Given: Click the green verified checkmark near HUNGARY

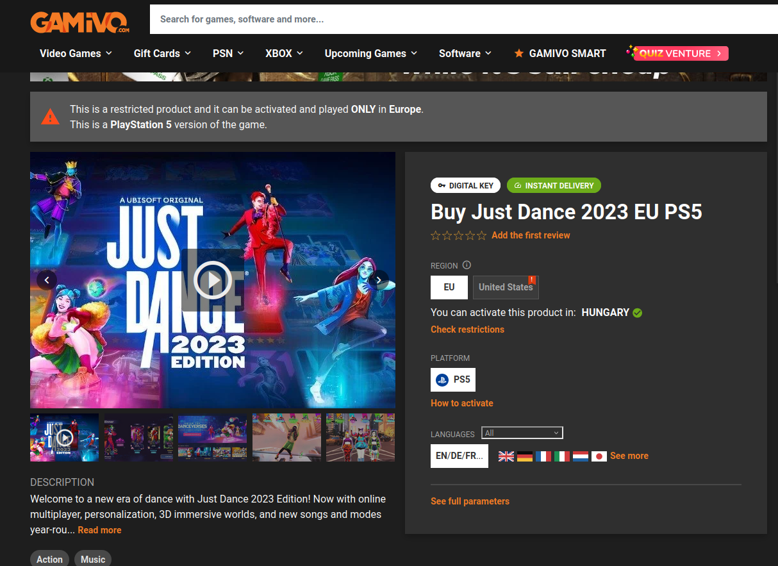Looking at the screenshot, I should 637,313.
